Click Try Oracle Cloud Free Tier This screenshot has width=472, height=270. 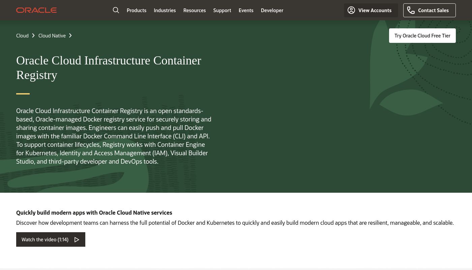(422, 35)
